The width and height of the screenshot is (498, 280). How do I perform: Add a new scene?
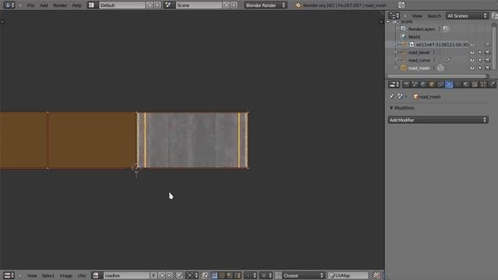pos(226,5)
